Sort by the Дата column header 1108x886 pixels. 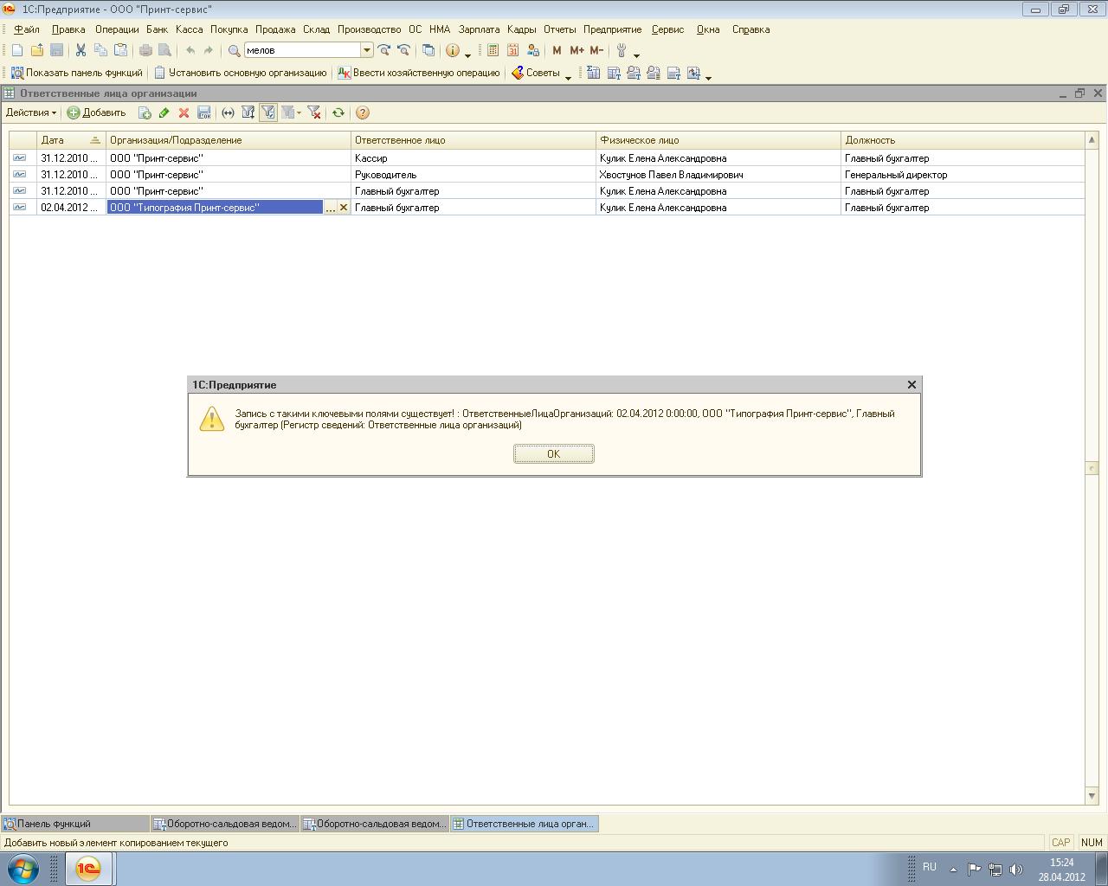71,140
